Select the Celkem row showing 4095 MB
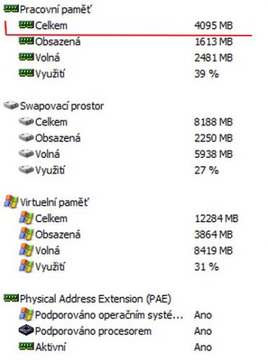The image size is (268, 362). point(126,25)
